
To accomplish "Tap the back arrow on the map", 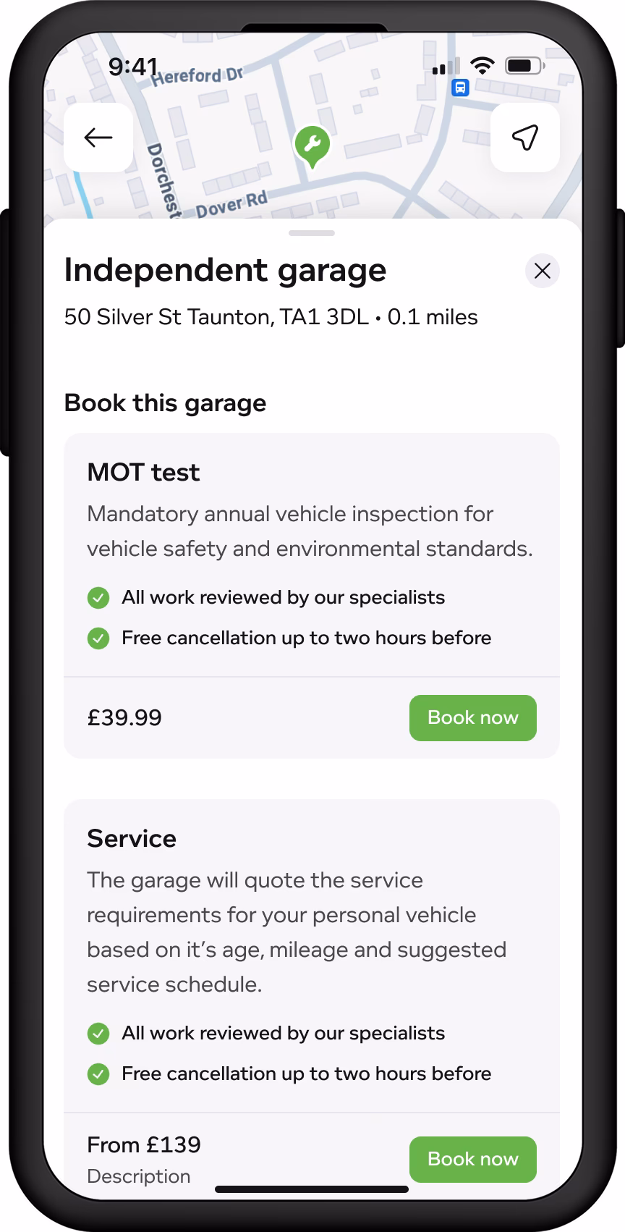I will (x=98, y=138).
